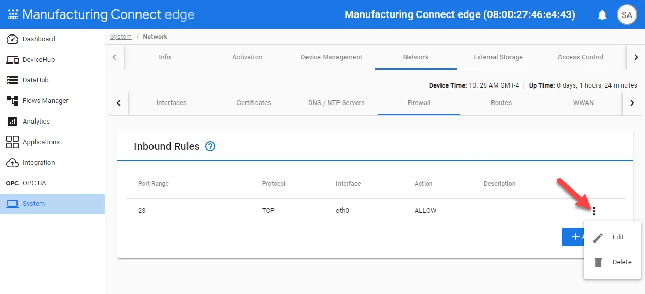Click the ALLOW action cell
This screenshot has height=294, width=645.
click(426, 211)
